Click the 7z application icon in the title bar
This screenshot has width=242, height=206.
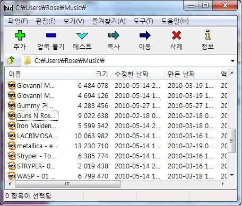[x=8, y=8]
